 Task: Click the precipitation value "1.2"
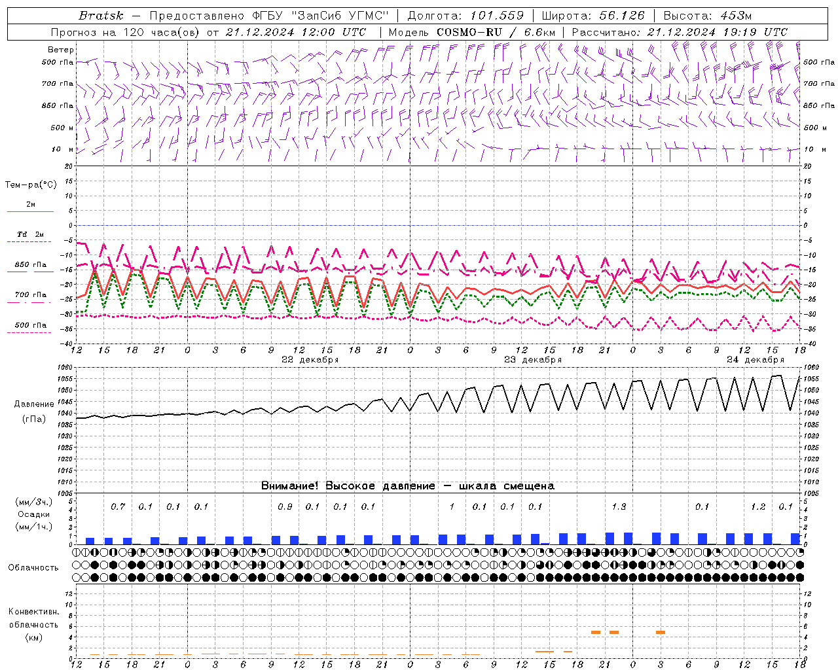click(758, 506)
